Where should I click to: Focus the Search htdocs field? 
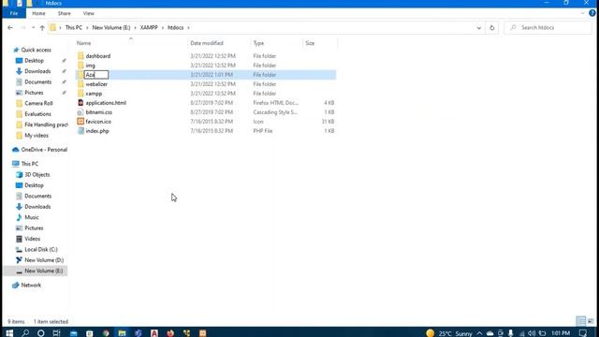[548, 27]
